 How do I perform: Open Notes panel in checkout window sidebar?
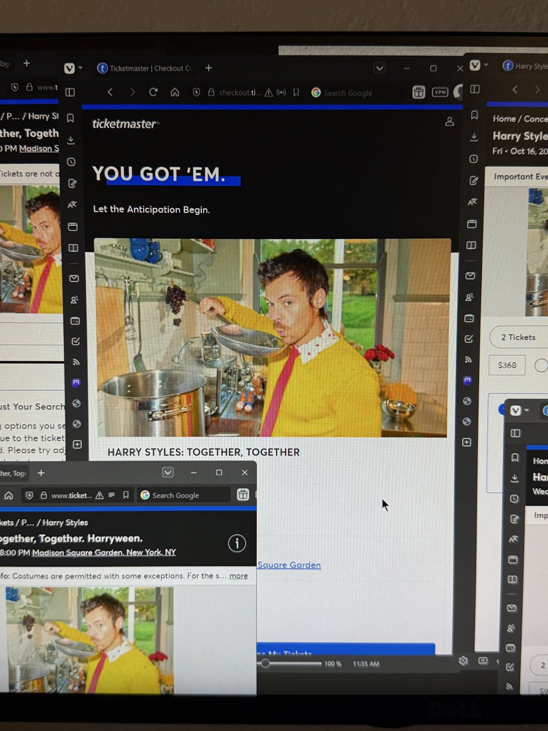(72, 183)
